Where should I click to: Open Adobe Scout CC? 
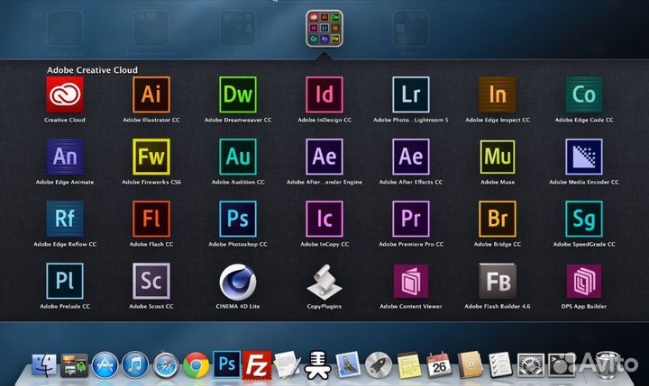tap(151, 282)
